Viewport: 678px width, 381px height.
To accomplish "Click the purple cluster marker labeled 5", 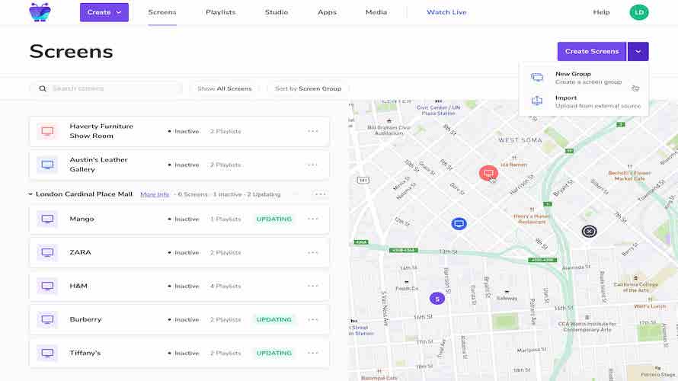I will point(437,298).
